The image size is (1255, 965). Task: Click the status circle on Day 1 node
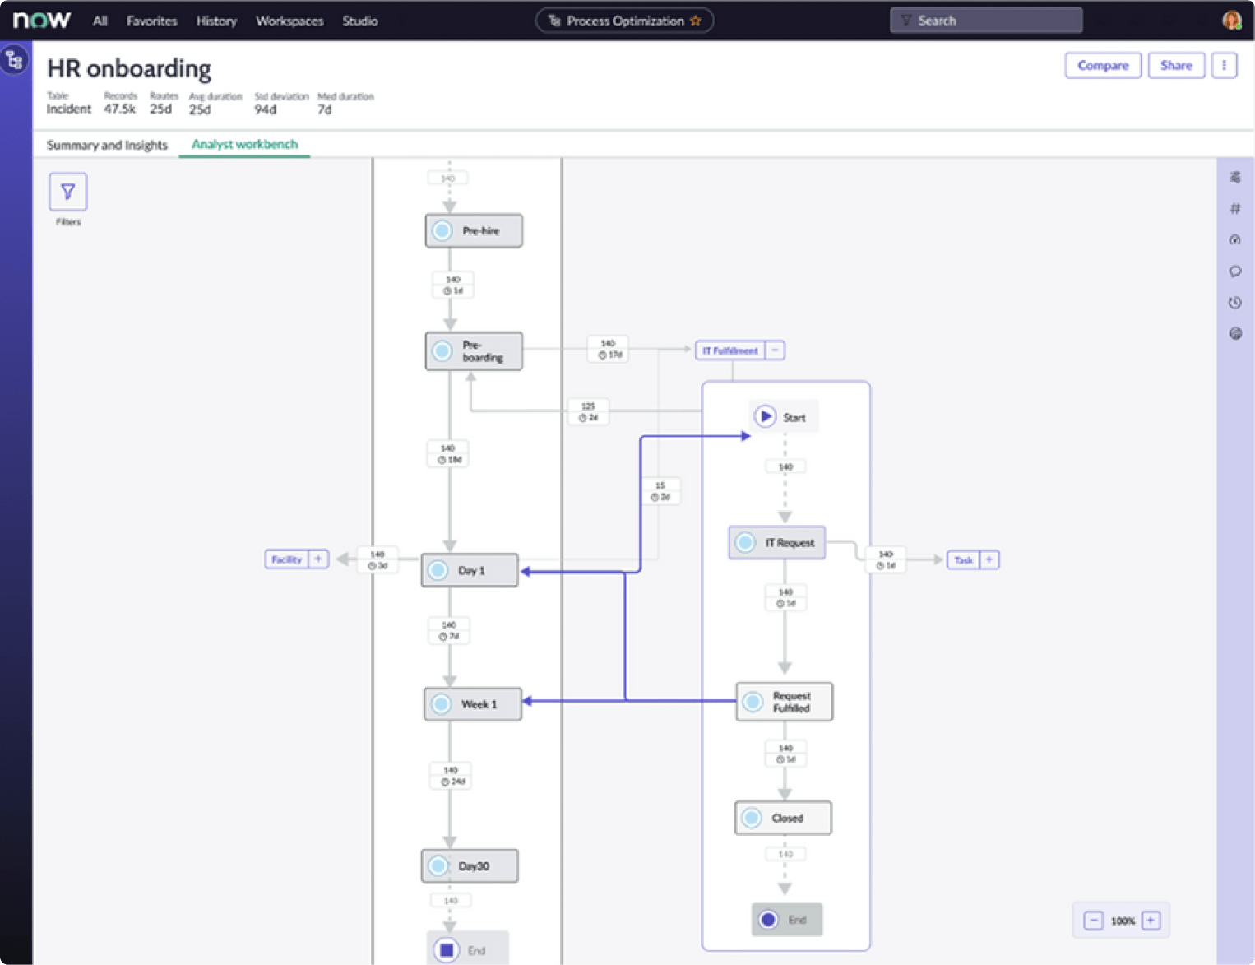438,569
